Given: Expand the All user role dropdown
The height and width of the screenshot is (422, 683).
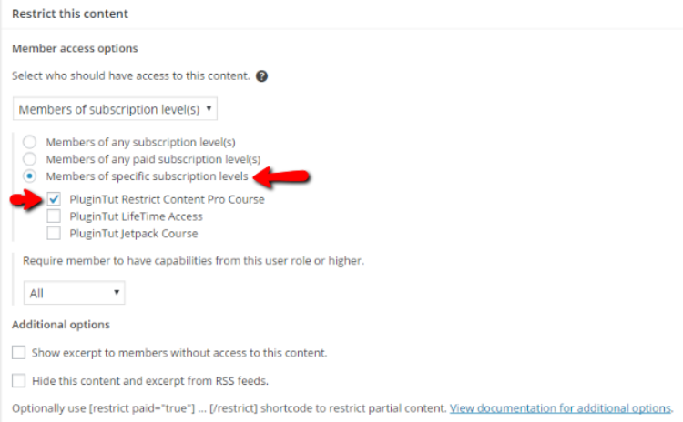Looking at the screenshot, I should coord(74,293).
